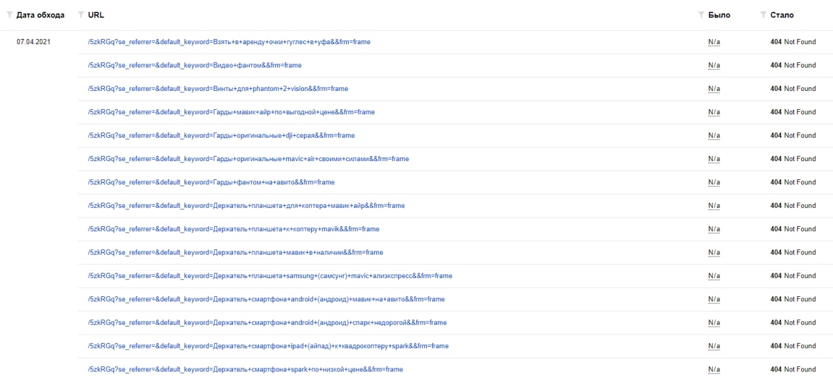
Task: Click 404 Not Found in Держатель+планшета+для+коптера row
Action: pos(793,205)
